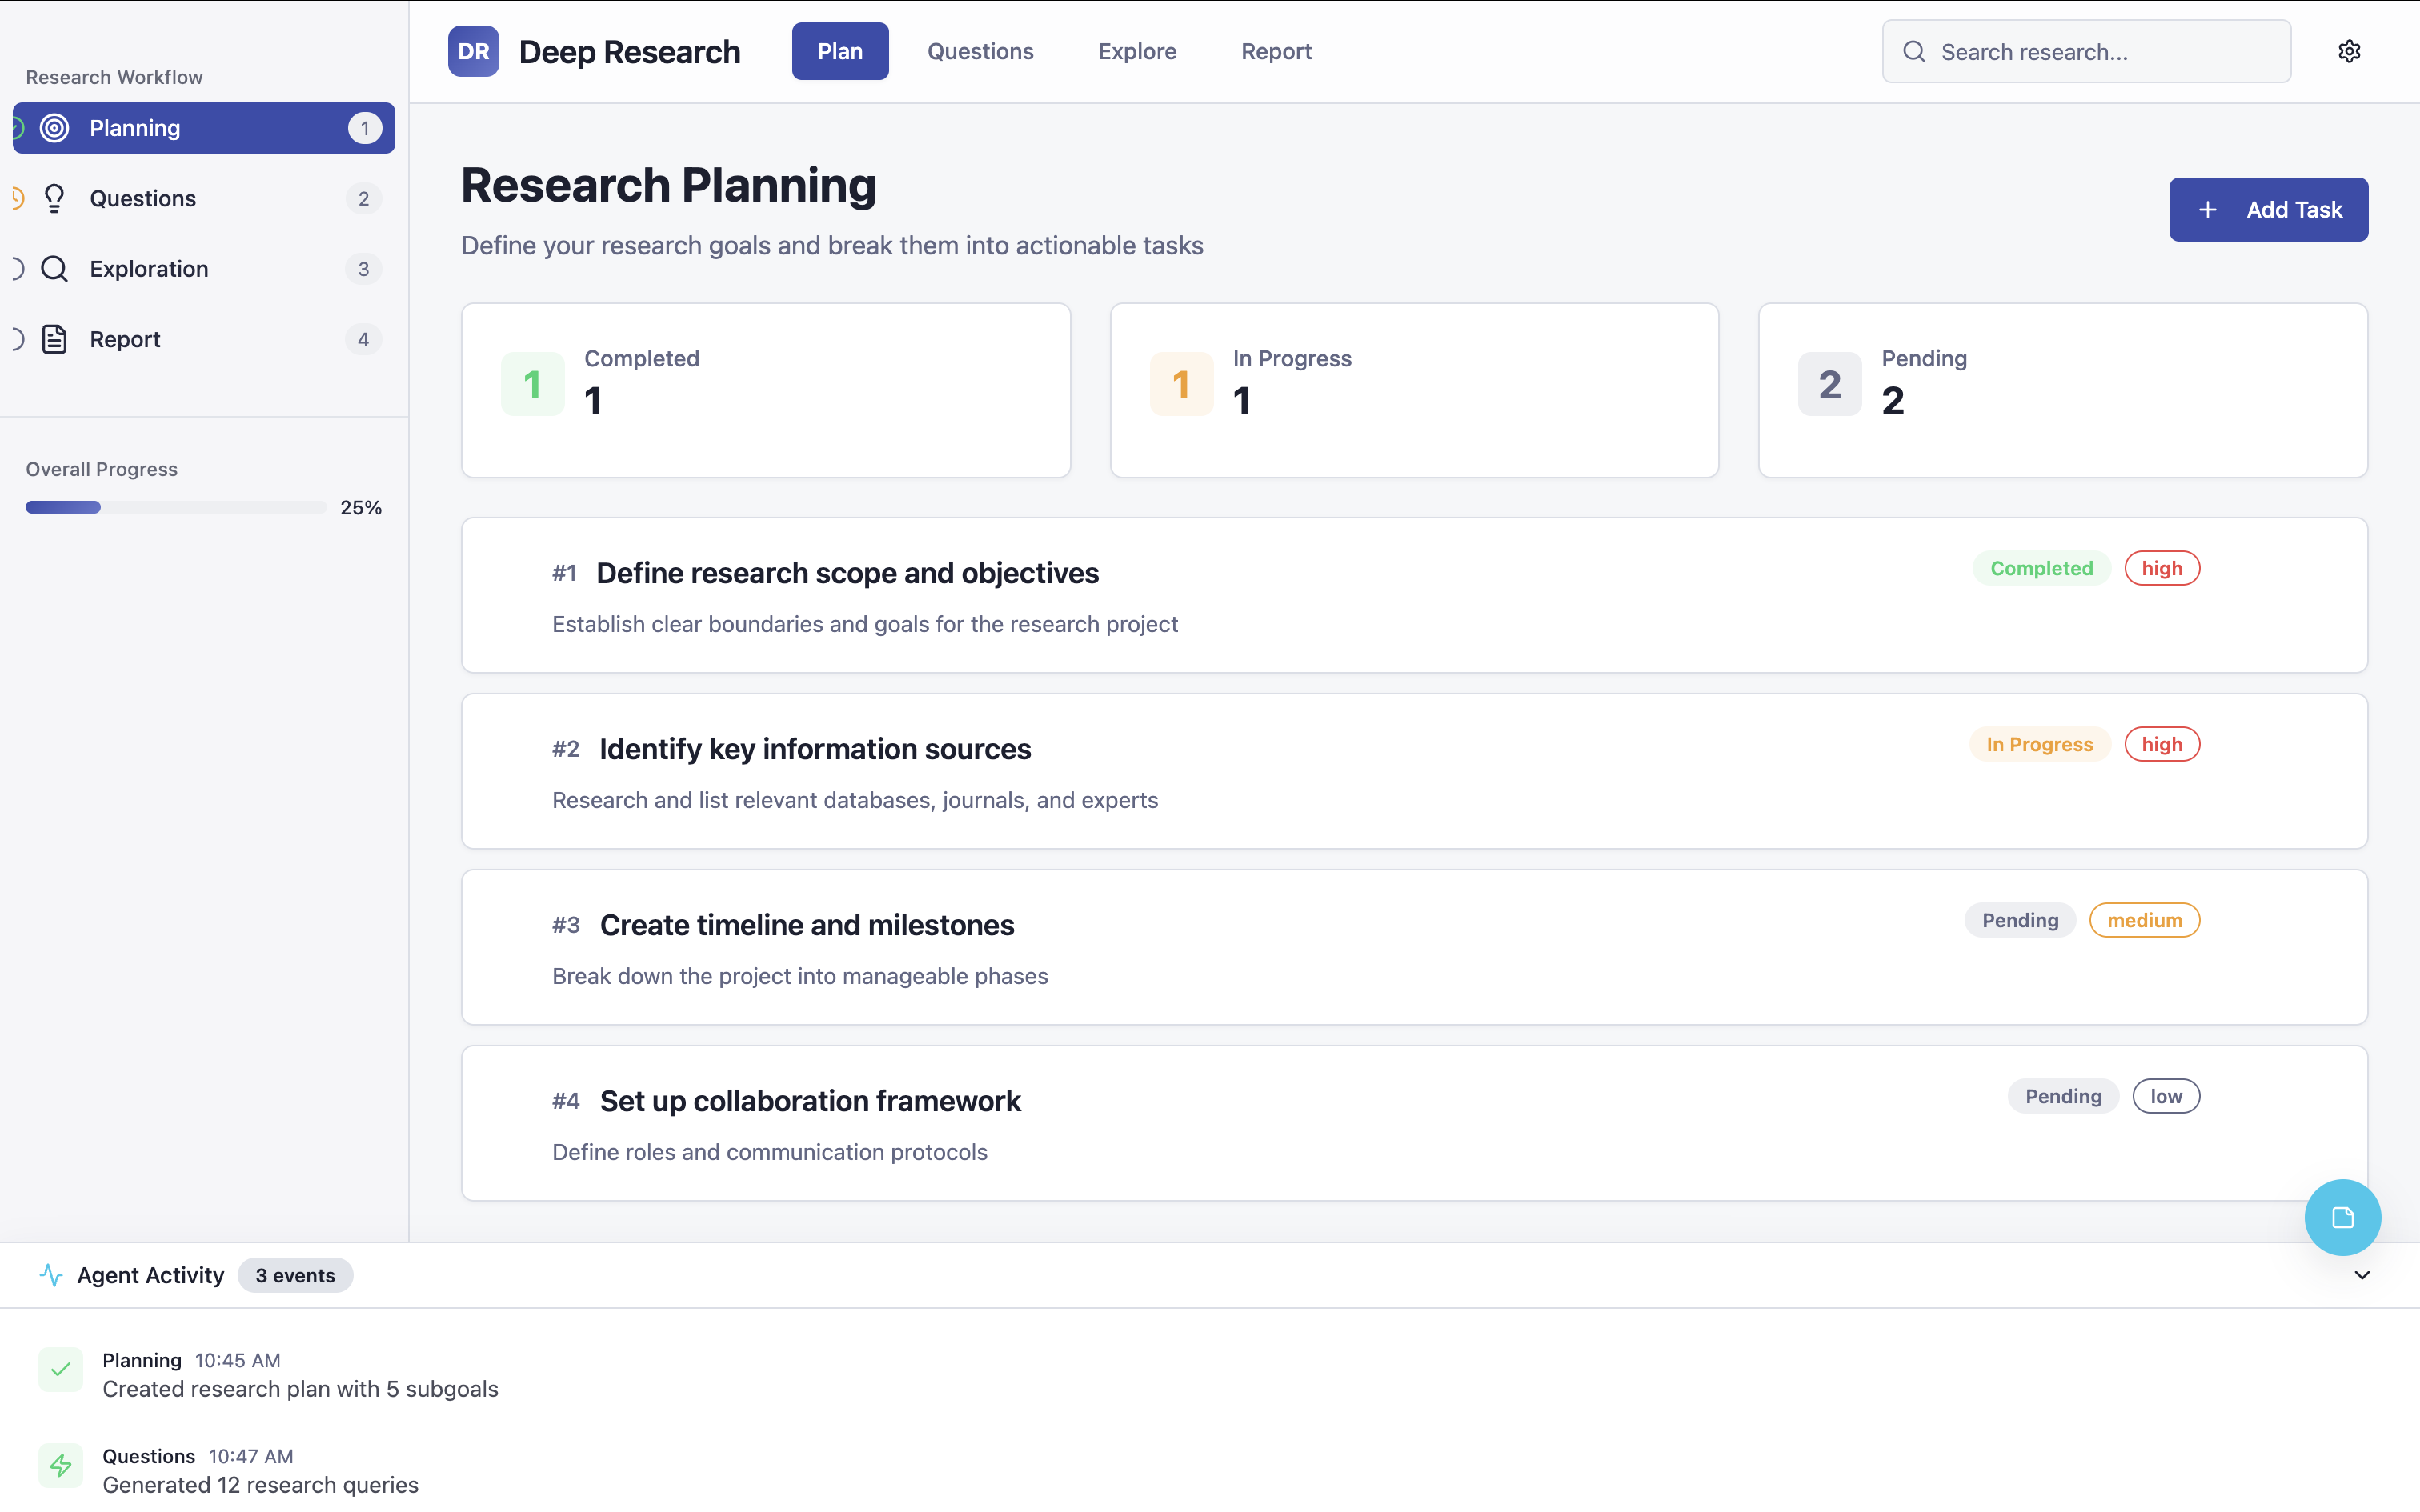Click Planning step count badge 1

[x=365, y=128]
